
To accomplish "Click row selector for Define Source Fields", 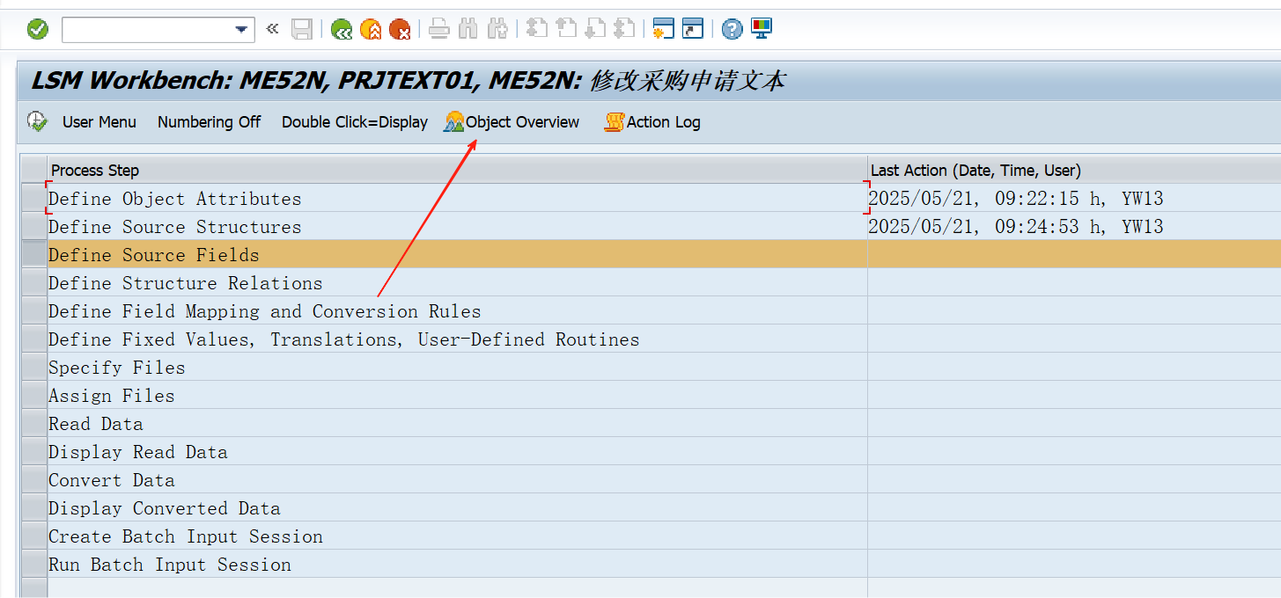I will point(33,255).
